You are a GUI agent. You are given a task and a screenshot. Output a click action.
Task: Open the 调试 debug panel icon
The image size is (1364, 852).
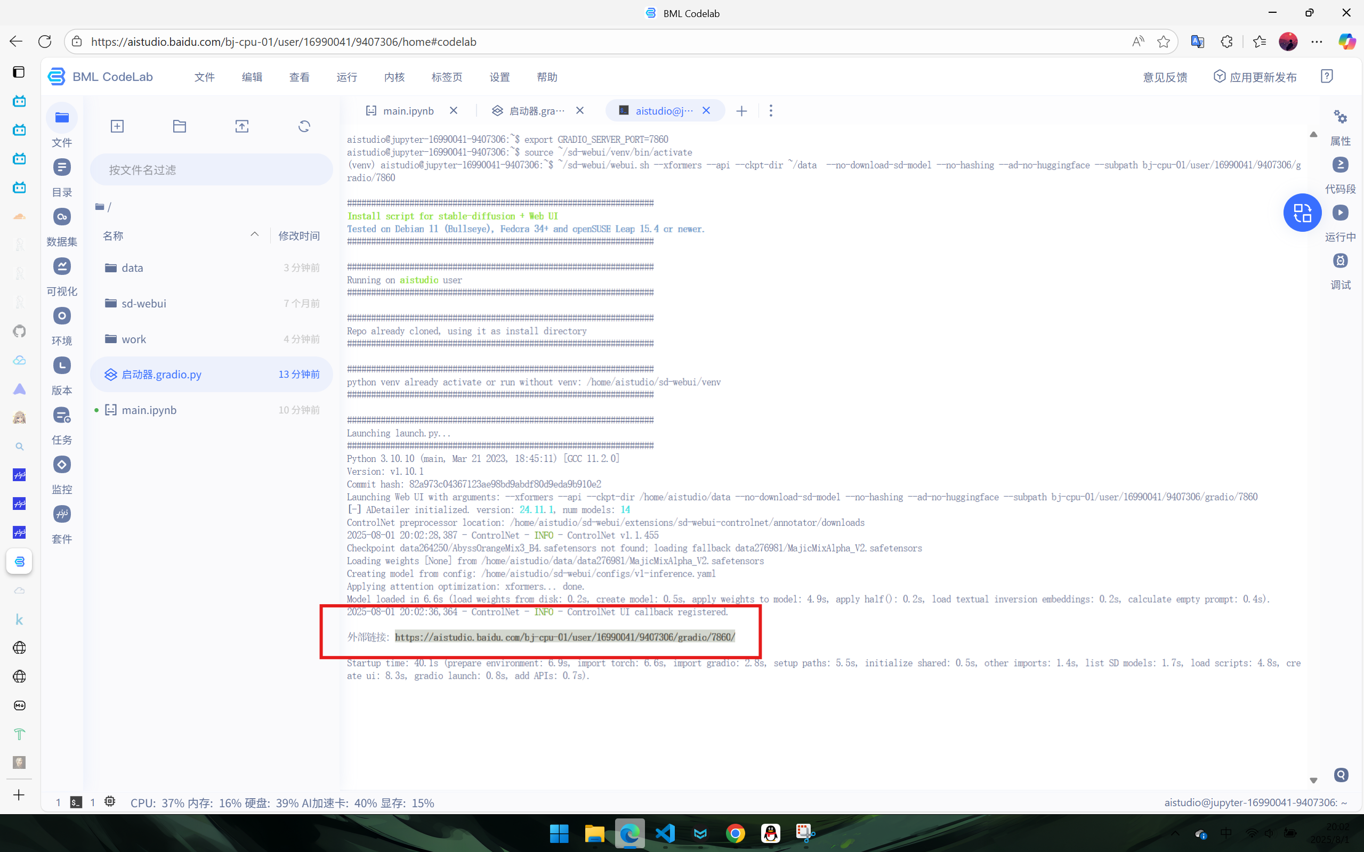click(x=1340, y=261)
